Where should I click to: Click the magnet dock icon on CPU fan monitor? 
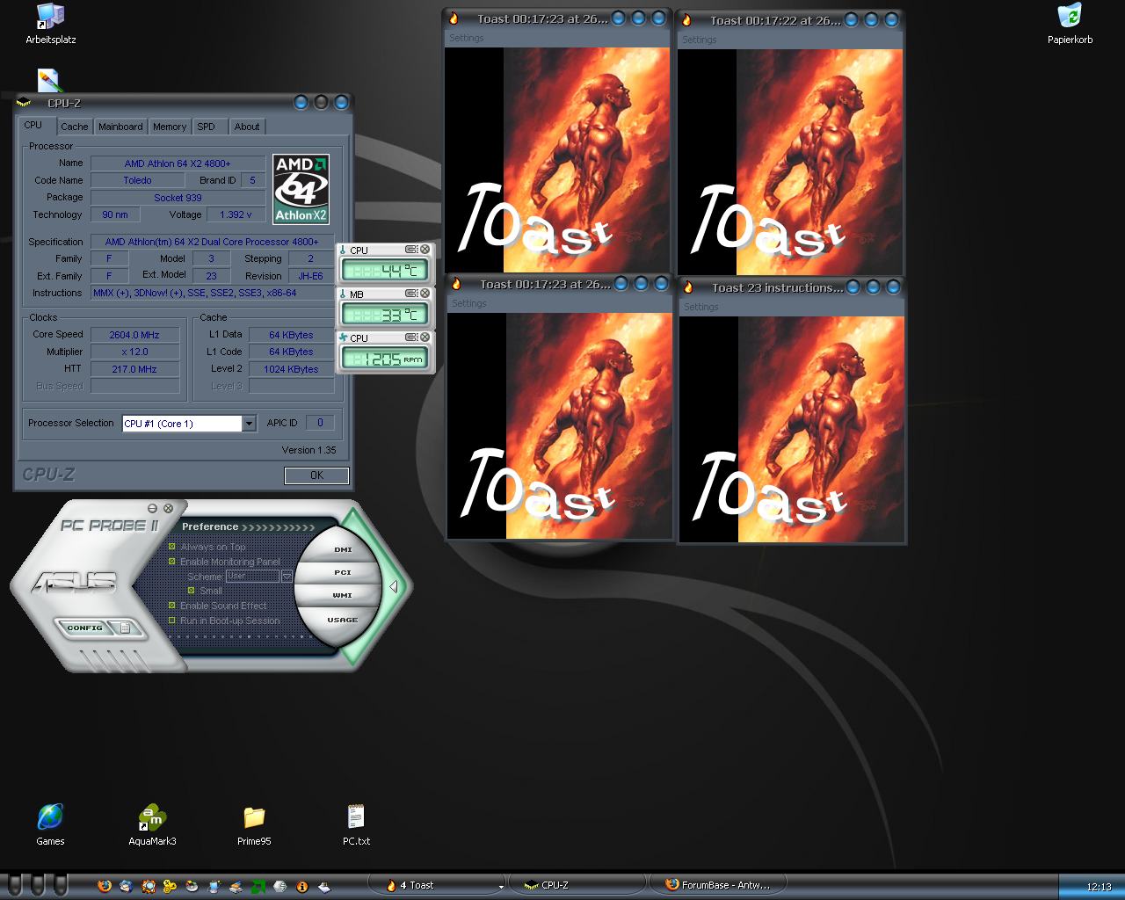411,337
